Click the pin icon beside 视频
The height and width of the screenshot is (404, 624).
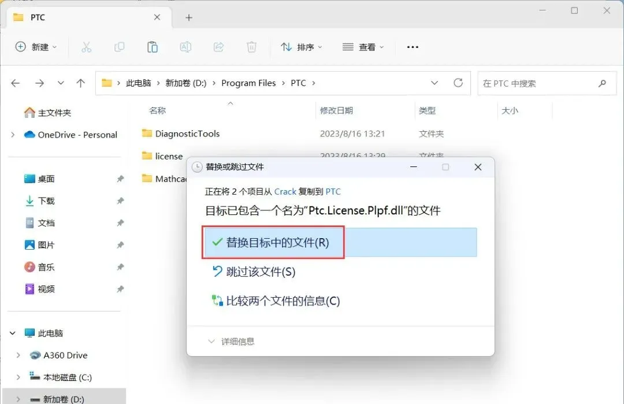120,289
